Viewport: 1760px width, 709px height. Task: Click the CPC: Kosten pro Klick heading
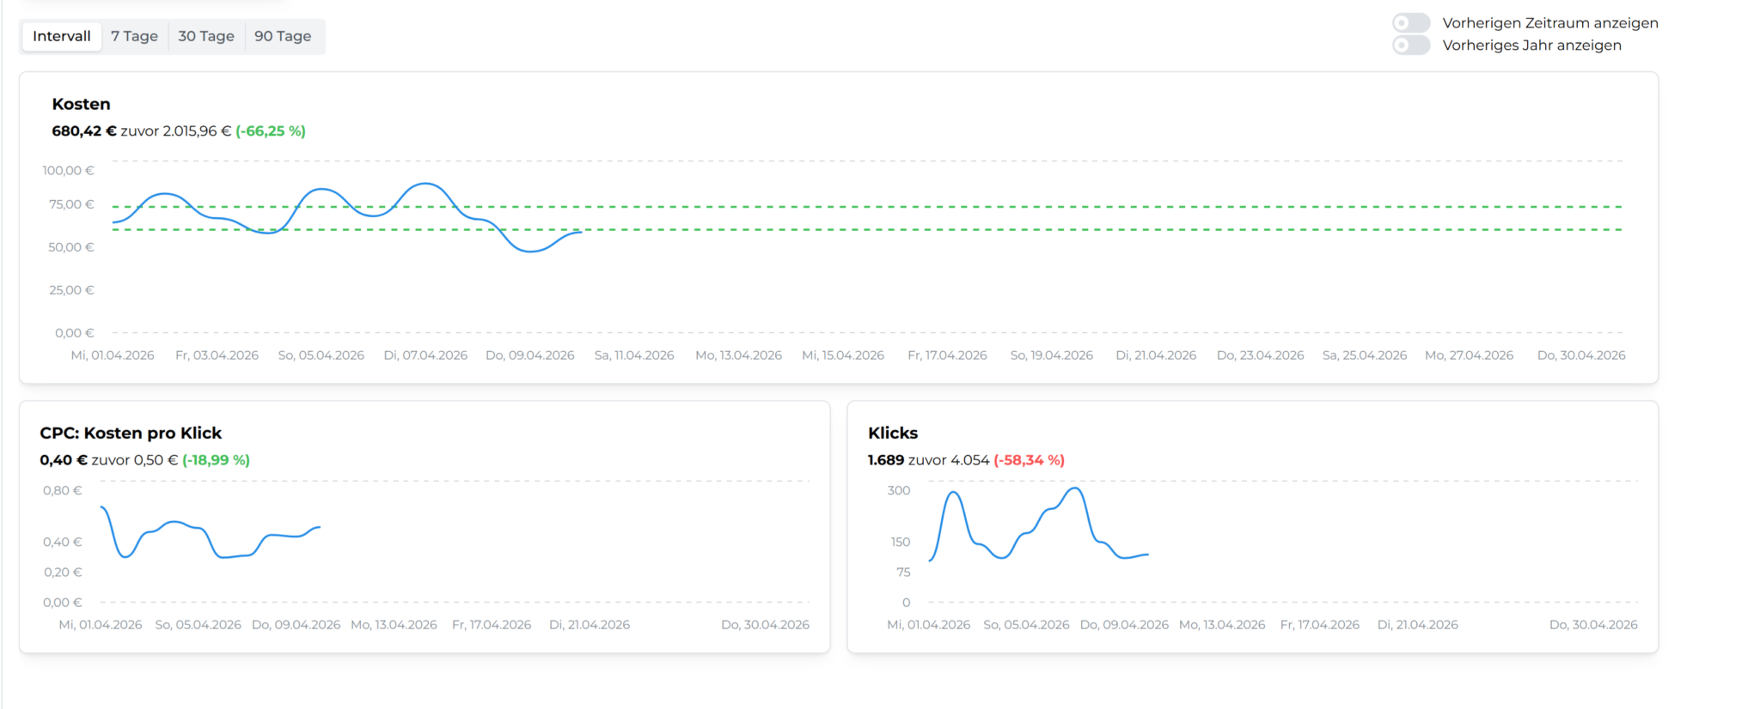[131, 433]
